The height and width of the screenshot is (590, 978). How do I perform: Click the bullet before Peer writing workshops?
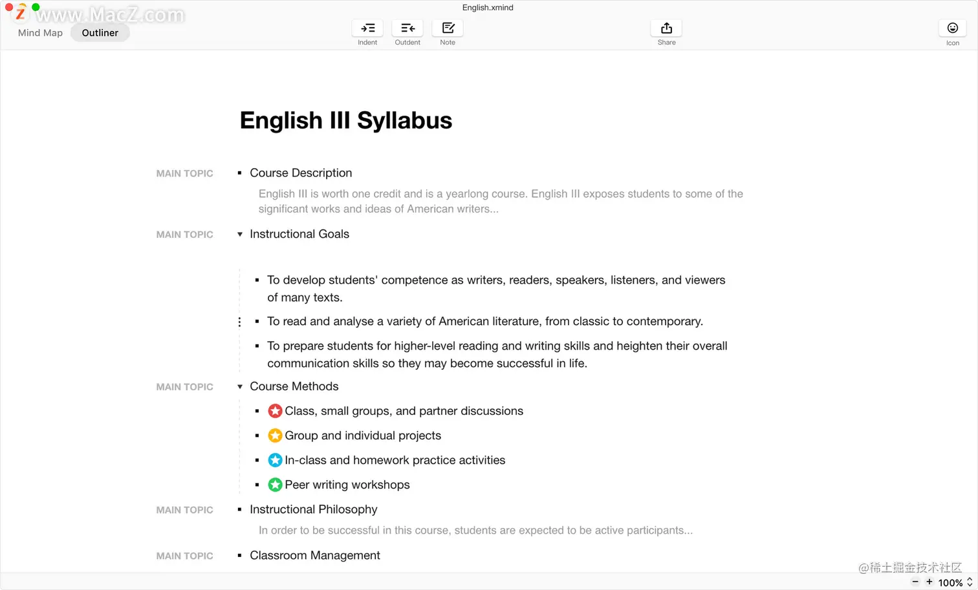(x=257, y=485)
